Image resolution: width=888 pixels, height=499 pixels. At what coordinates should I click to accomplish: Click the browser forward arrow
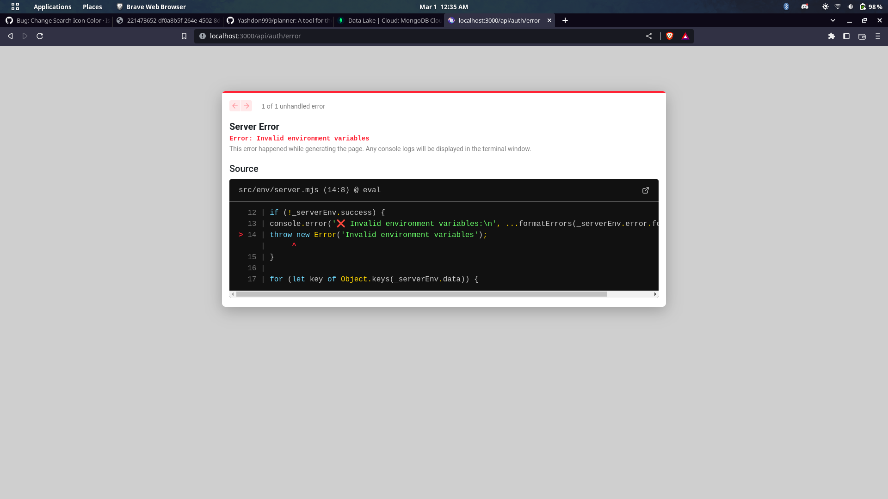25,36
